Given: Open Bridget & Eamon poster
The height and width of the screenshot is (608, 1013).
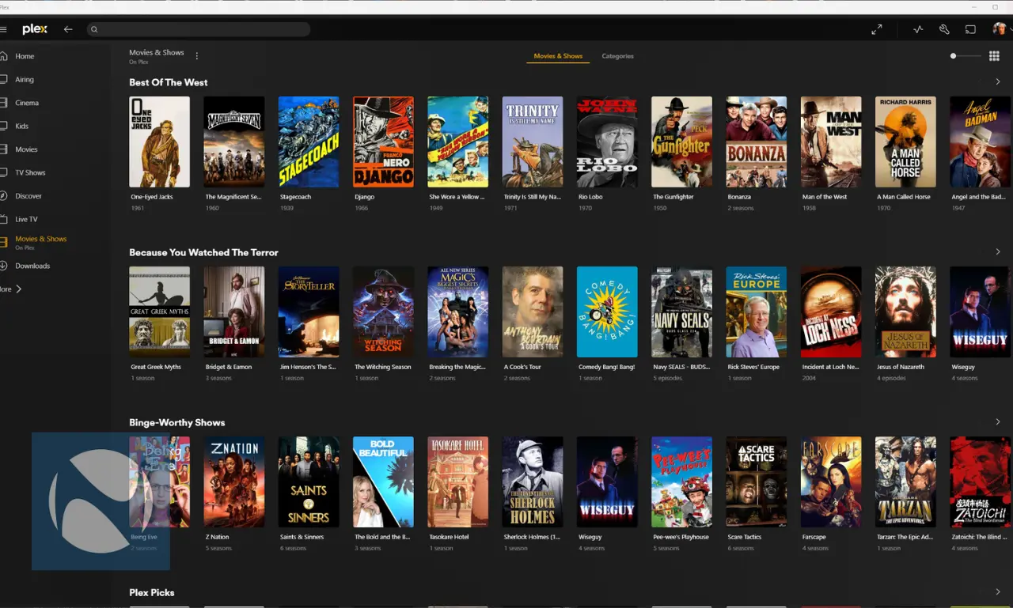Looking at the screenshot, I should tap(234, 312).
